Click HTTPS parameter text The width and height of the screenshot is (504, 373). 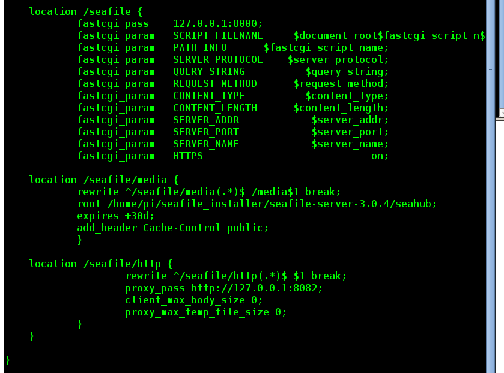188,156
